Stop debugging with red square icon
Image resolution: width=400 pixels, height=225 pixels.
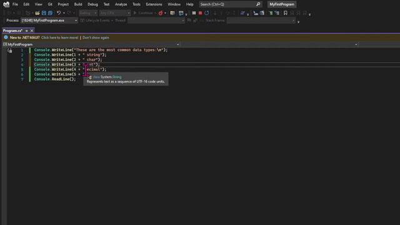click(200, 13)
